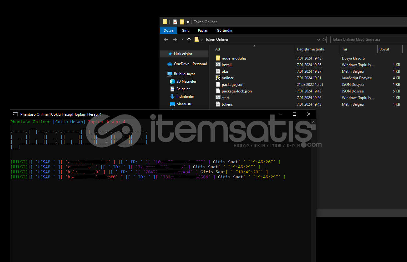Select the oku file name
This screenshot has width=407, height=262.
225,71
